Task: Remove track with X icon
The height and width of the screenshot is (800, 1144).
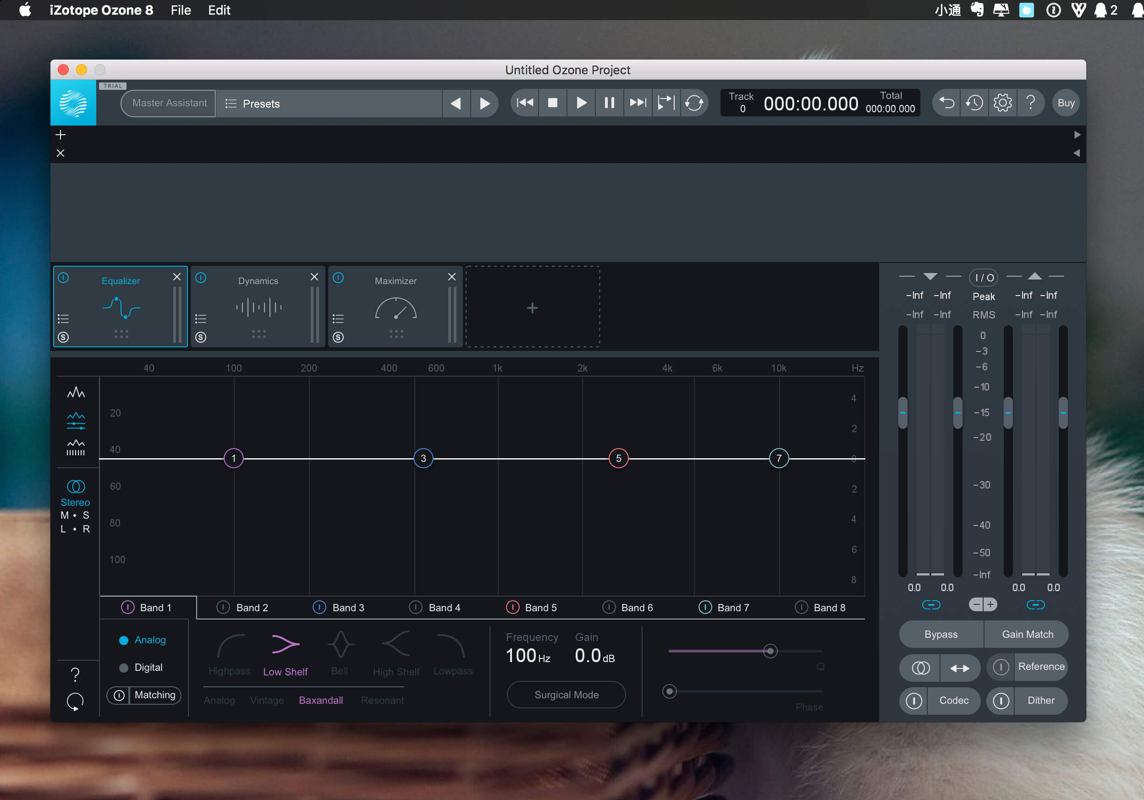Action: point(60,153)
